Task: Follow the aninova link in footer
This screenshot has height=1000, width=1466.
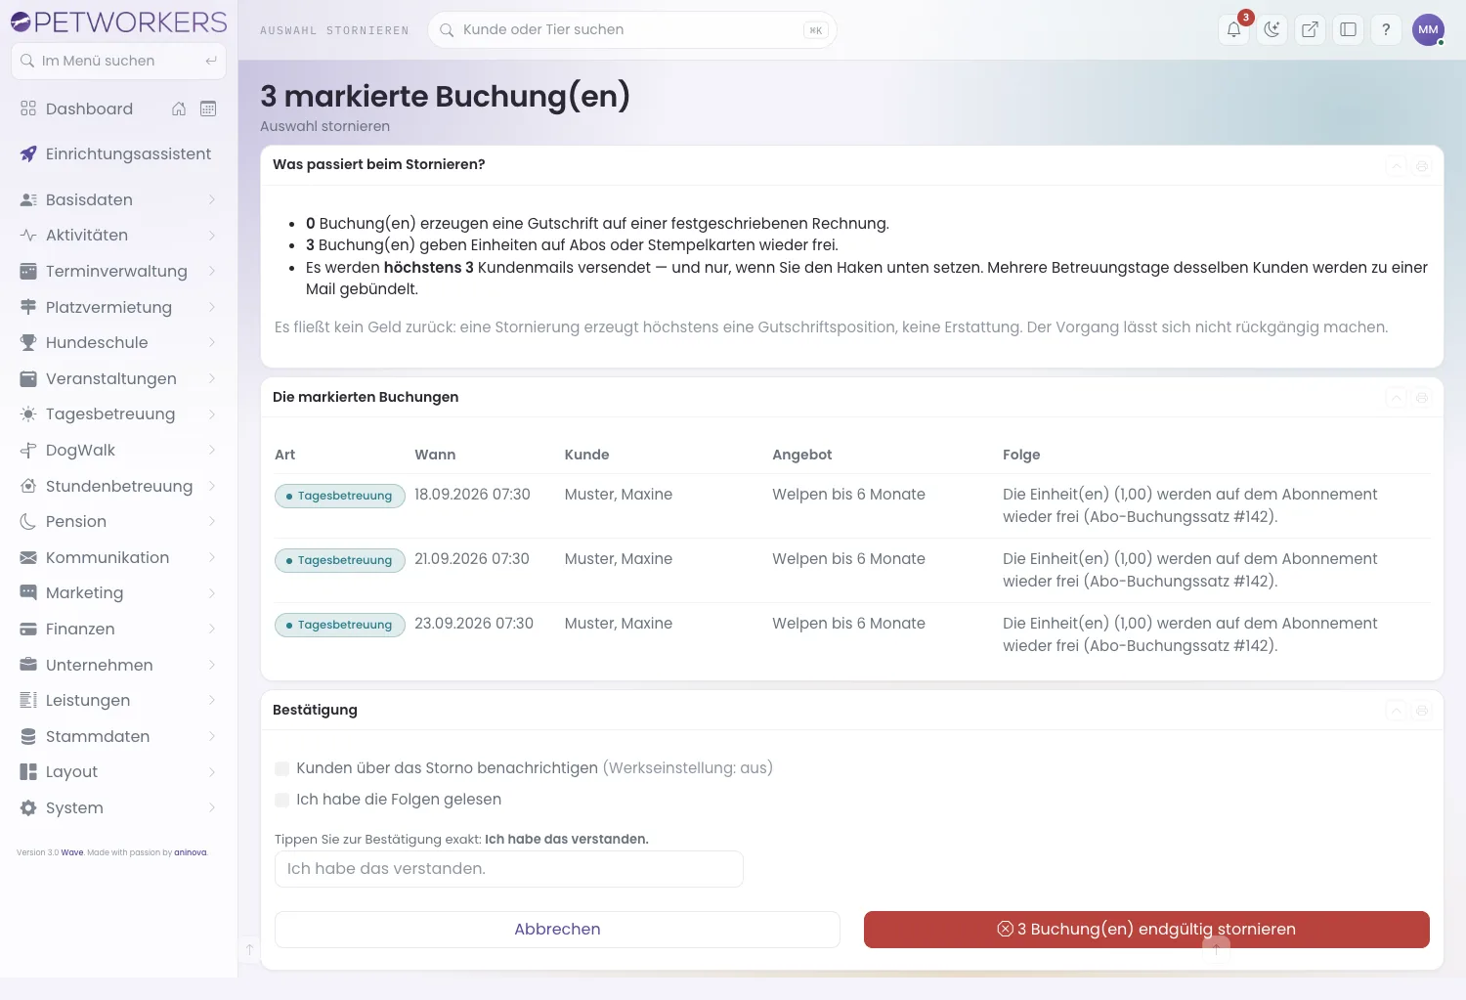Action: point(191,852)
